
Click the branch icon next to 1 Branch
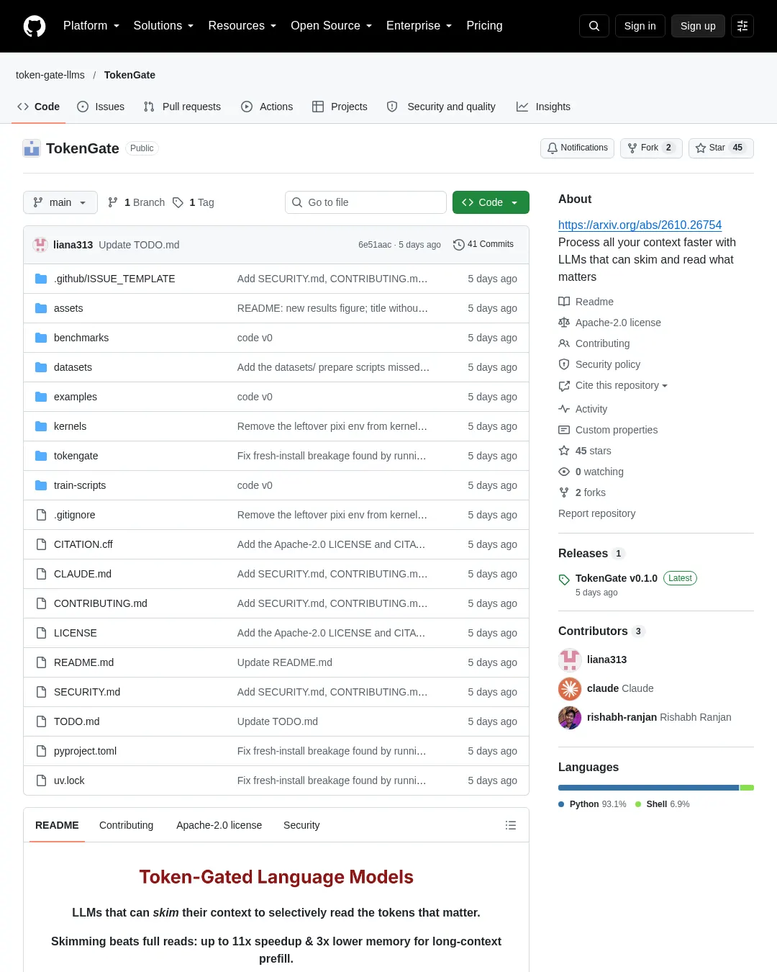pos(113,202)
